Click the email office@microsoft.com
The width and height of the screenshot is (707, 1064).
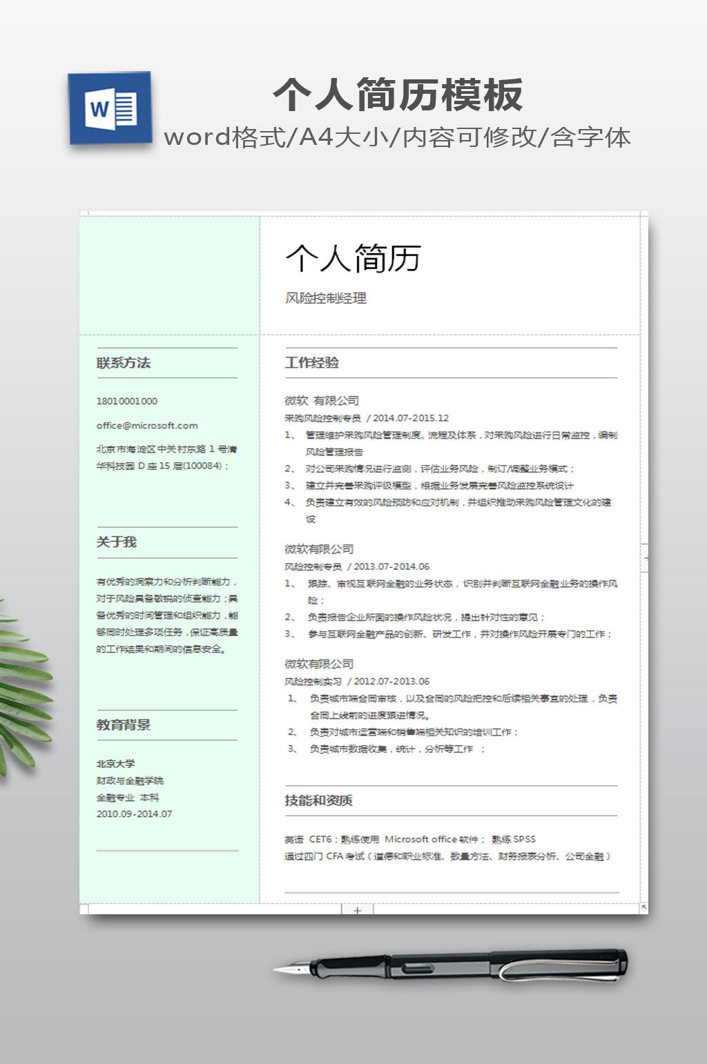[x=147, y=426]
